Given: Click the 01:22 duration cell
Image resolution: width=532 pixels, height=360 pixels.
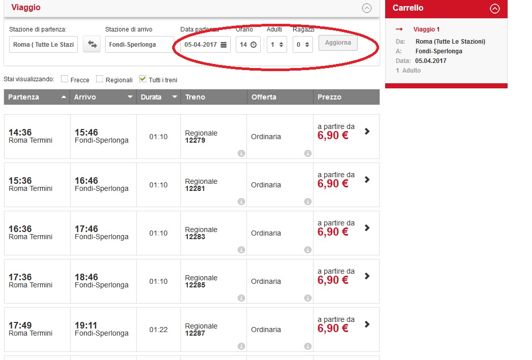Looking at the screenshot, I should 159,330.
